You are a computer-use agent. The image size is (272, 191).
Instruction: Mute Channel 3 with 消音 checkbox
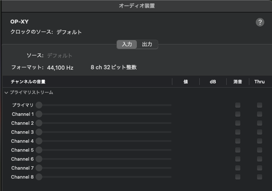click(238, 132)
